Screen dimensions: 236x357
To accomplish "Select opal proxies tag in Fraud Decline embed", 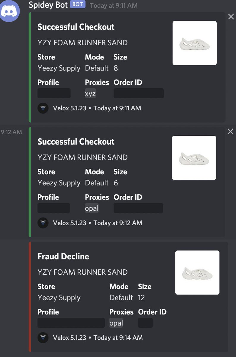I will 116,323.
